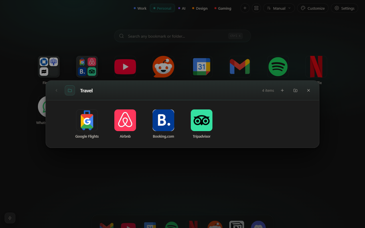Open the Notion icon in the dock
This screenshot has height=228, width=365.
click(x=237, y=225)
